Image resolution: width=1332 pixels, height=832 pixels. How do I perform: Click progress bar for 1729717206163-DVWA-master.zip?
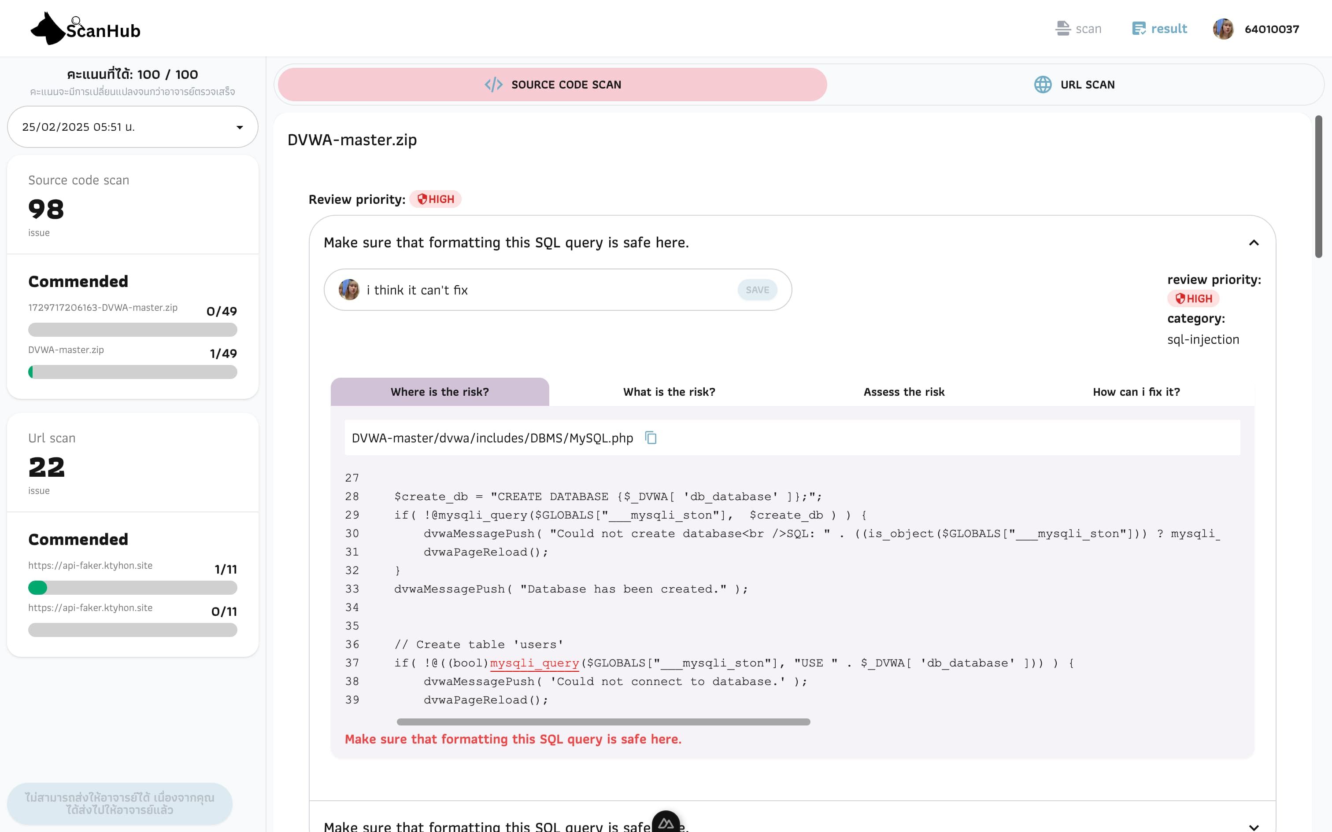133,330
